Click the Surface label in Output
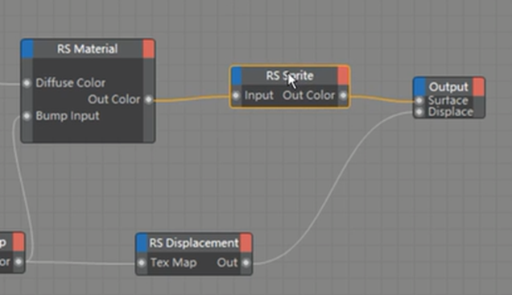Screen dimensions: 512x295 (x=448, y=101)
